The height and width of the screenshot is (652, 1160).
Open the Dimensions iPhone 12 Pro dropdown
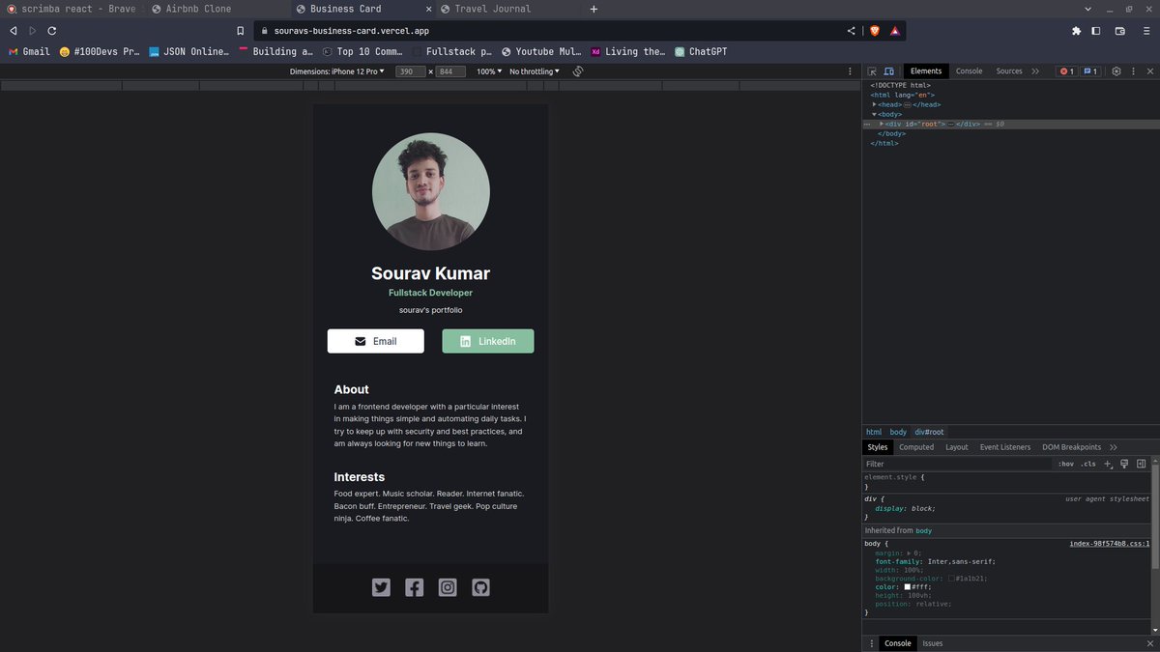pyautogui.click(x=337, y=71)
